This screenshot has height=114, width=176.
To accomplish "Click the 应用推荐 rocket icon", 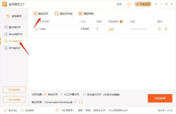I will click(57, 110).
